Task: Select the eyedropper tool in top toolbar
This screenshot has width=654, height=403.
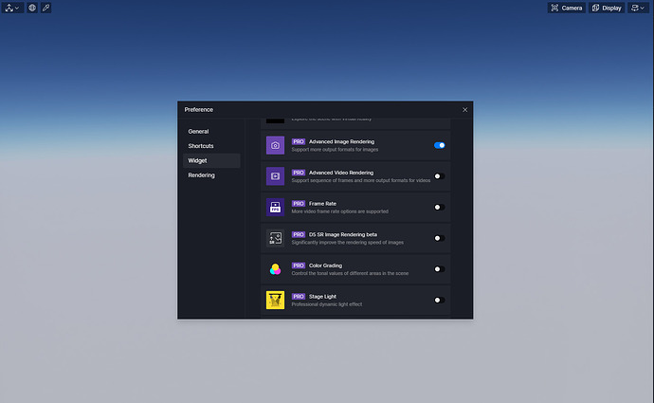Action: (47, 8)
